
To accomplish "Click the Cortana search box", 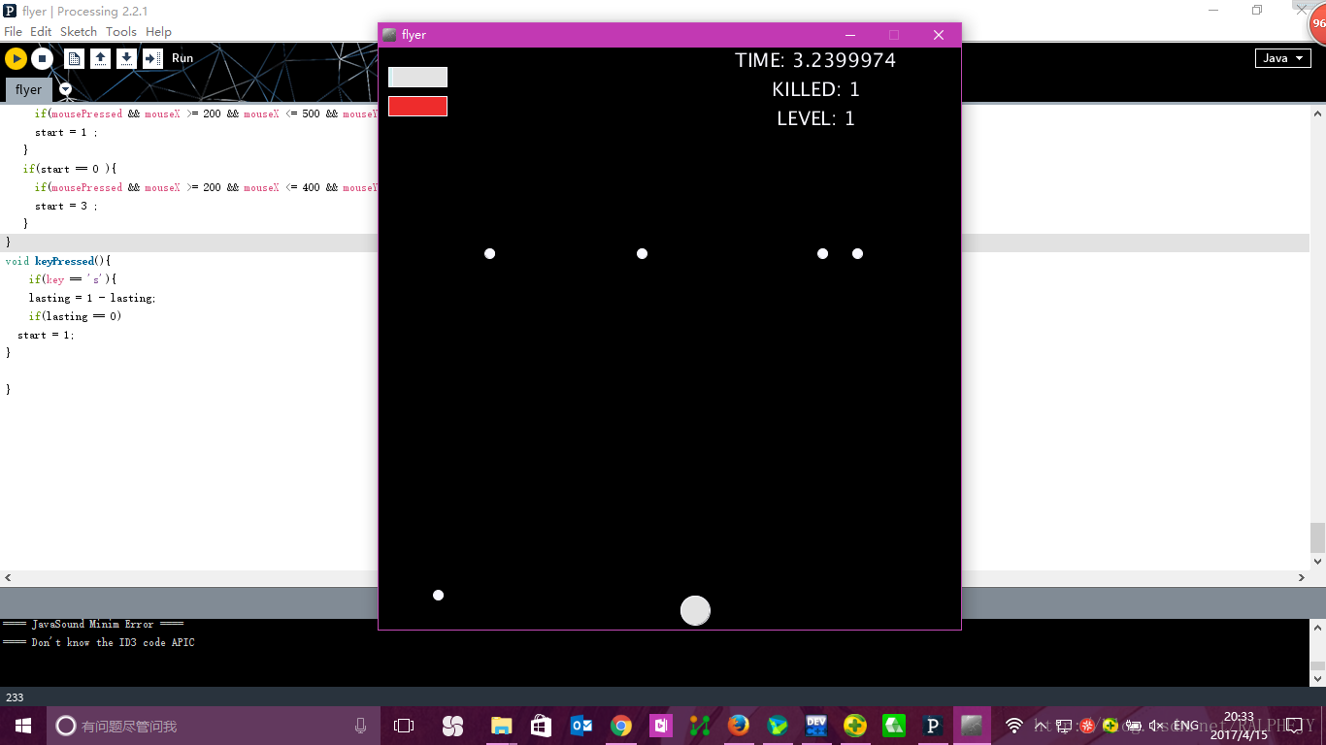I will tap(214, 726).
